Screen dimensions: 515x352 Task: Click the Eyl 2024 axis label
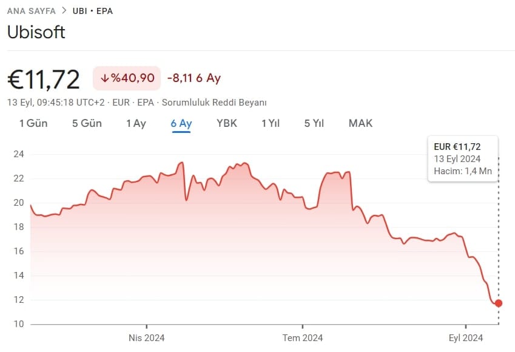(x=465, y=338)
